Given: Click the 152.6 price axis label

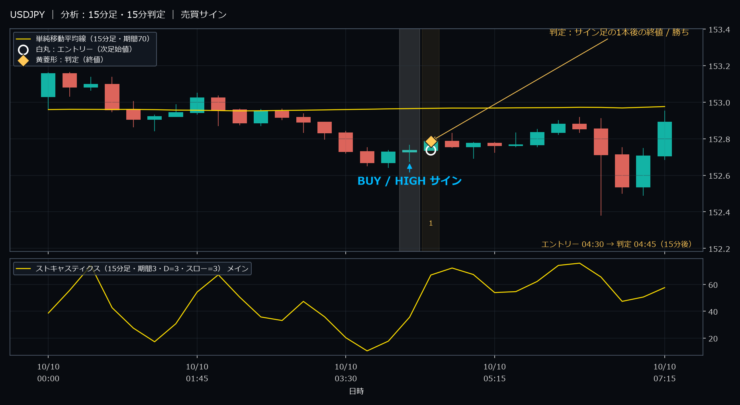Looking at the screenshot, I should click(719, 176).
